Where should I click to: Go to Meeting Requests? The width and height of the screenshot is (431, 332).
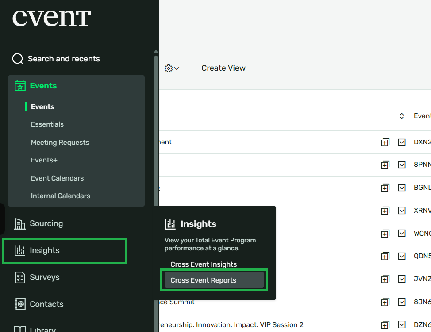[60, 143]
